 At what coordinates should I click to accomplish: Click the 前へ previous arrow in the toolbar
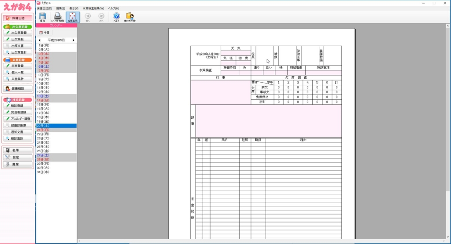pyautogui.click(x=88, y=17)
